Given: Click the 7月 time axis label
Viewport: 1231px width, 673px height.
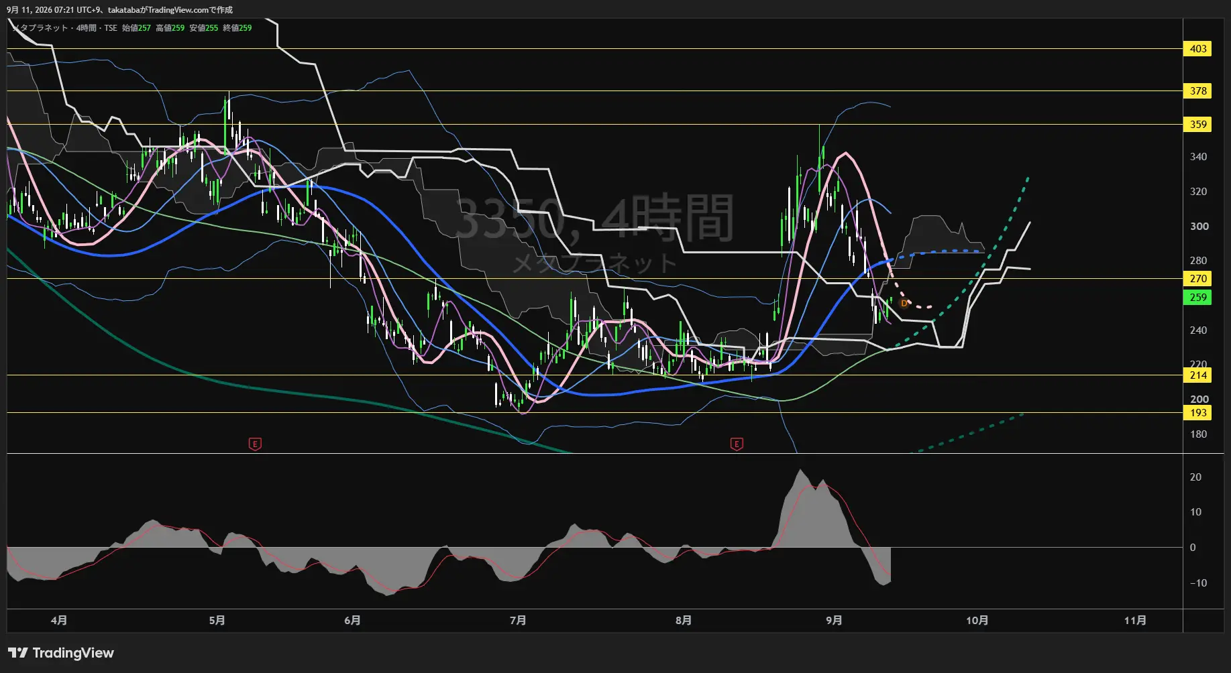Looking at the screenshot, I should click(x=518, y=621).
